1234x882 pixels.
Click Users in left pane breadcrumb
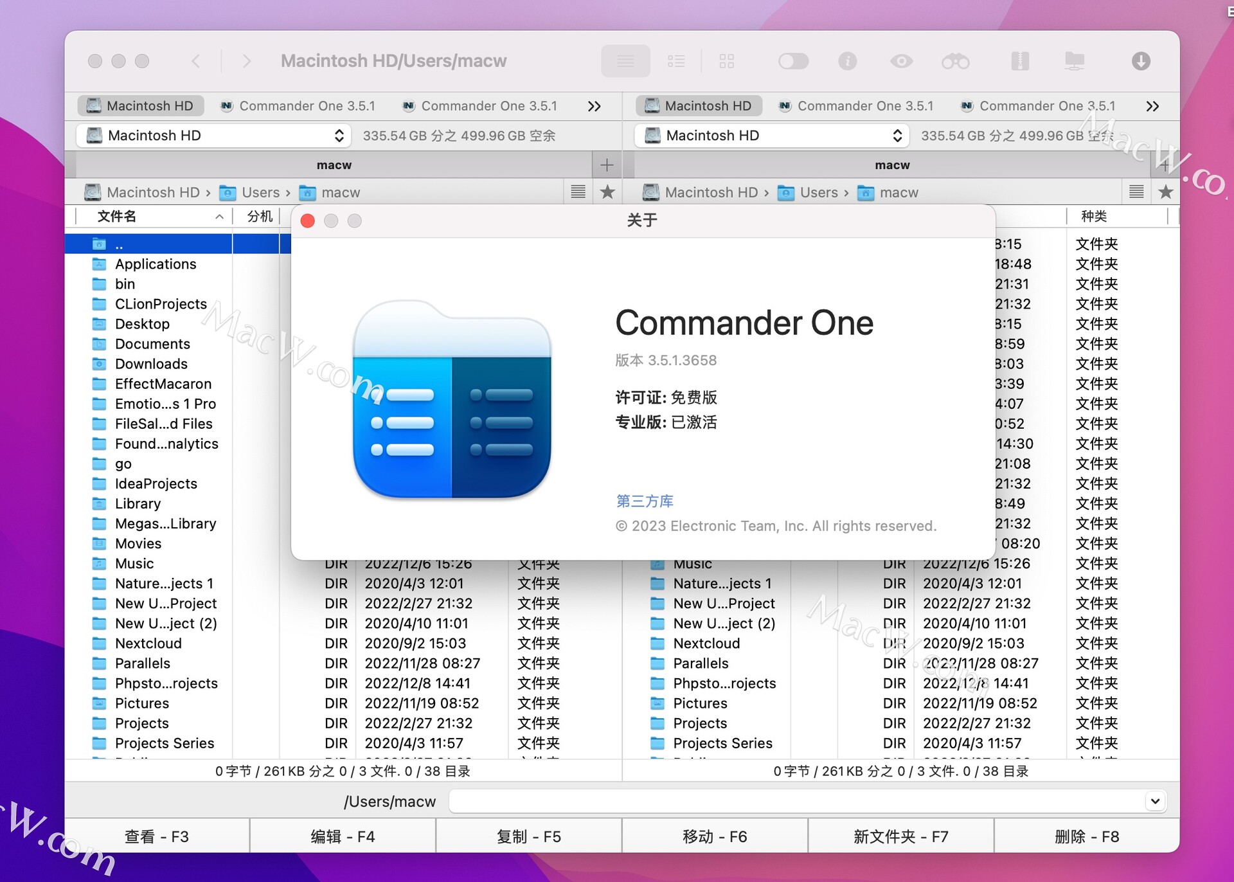(x=249, y=192)
